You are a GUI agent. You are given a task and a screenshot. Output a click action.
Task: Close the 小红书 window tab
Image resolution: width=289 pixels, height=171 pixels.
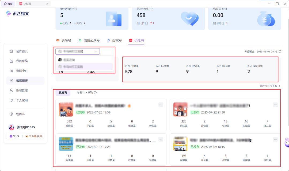coord(47,4)
